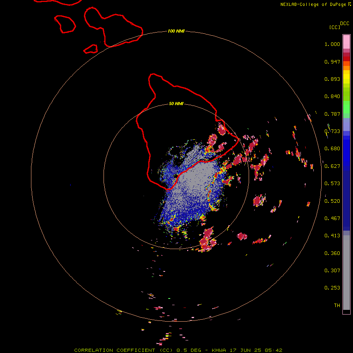The height and width of the screenshot is (353, 353).
Task: Click the 0.307 scale value
Action: [332, 271]
